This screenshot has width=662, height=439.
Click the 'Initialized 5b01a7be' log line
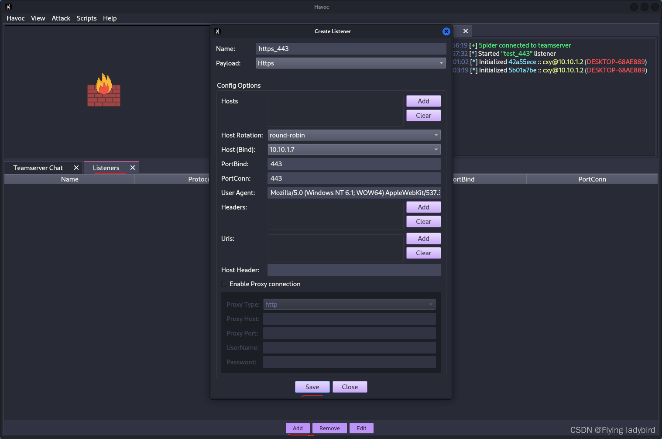click(x=550, y=70)
